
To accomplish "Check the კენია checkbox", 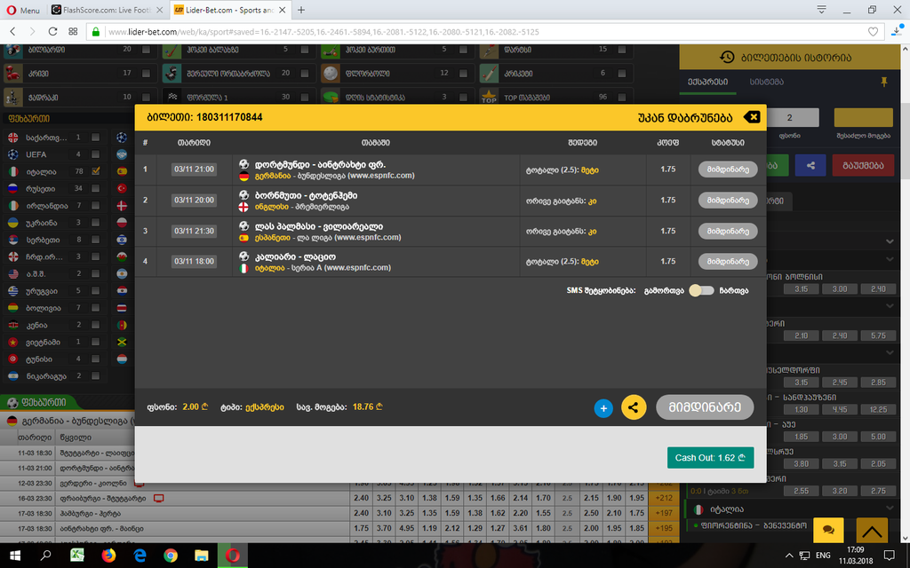I will [95, 325].
